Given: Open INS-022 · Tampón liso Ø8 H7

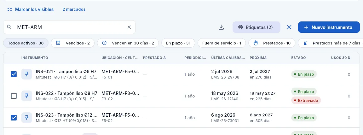Looking at the screenshot, I should click(66, 93).
